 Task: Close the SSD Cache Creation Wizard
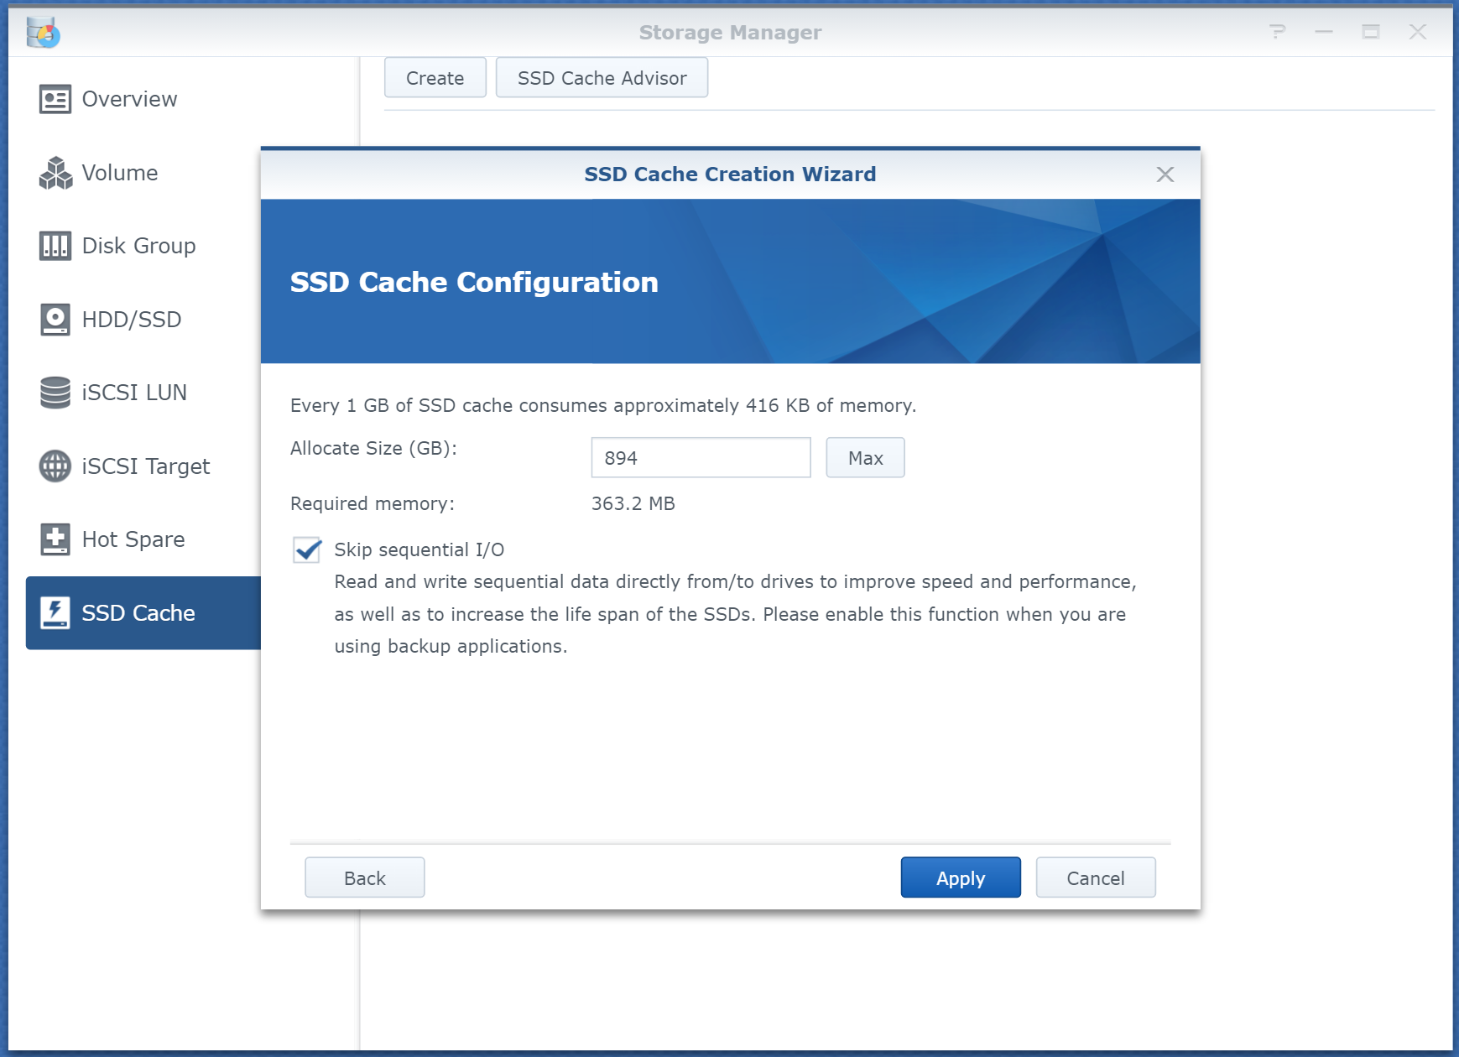pyautogui.click(x=1165, y=174)
